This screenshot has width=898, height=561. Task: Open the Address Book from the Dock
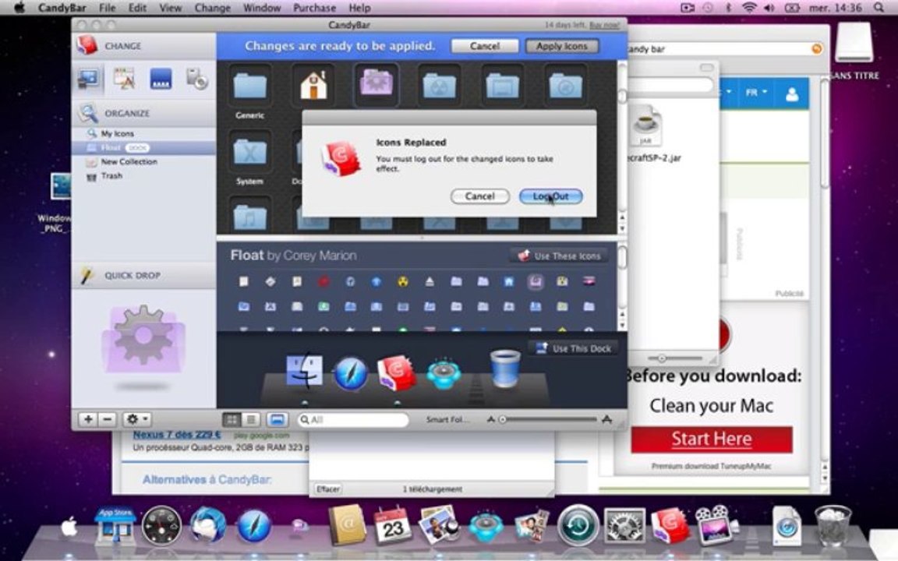pos(347,524)
